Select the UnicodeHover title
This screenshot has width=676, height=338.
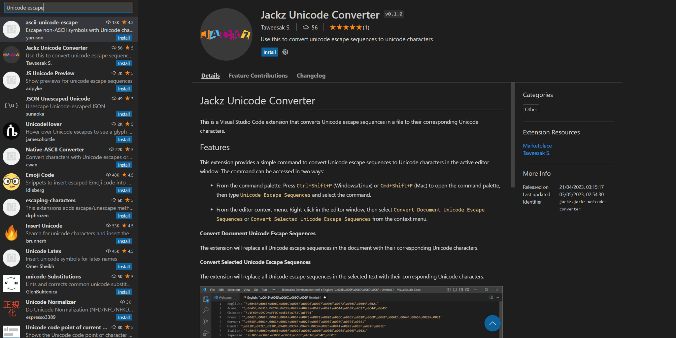coord(44,124)
